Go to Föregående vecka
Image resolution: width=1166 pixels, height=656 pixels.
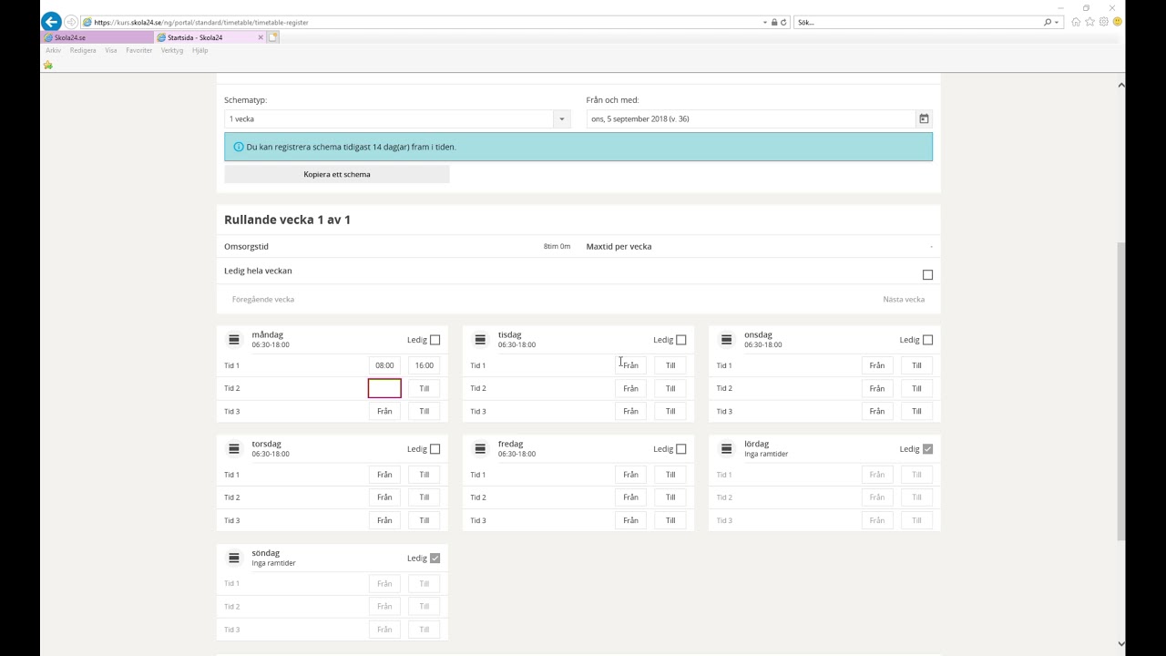coord(263,299)
